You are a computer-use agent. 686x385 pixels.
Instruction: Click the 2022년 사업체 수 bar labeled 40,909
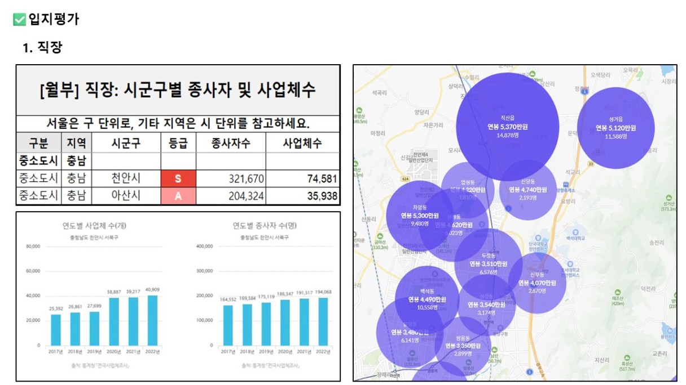point(152,320)
